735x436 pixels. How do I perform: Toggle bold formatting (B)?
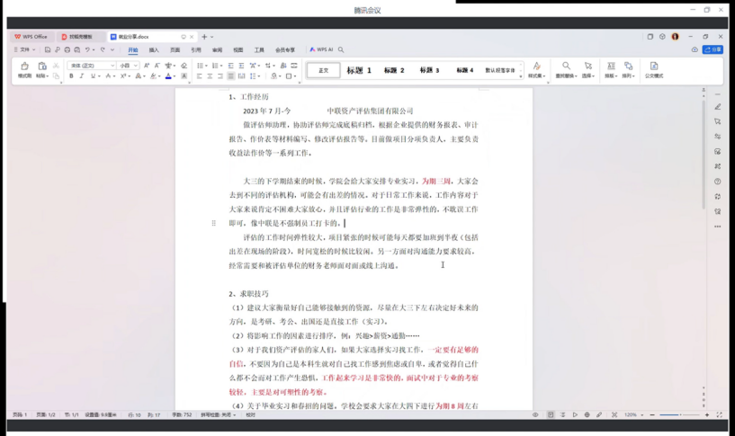(x=71, y=76)
